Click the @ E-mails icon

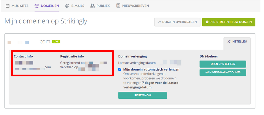[x=67, y=6]
